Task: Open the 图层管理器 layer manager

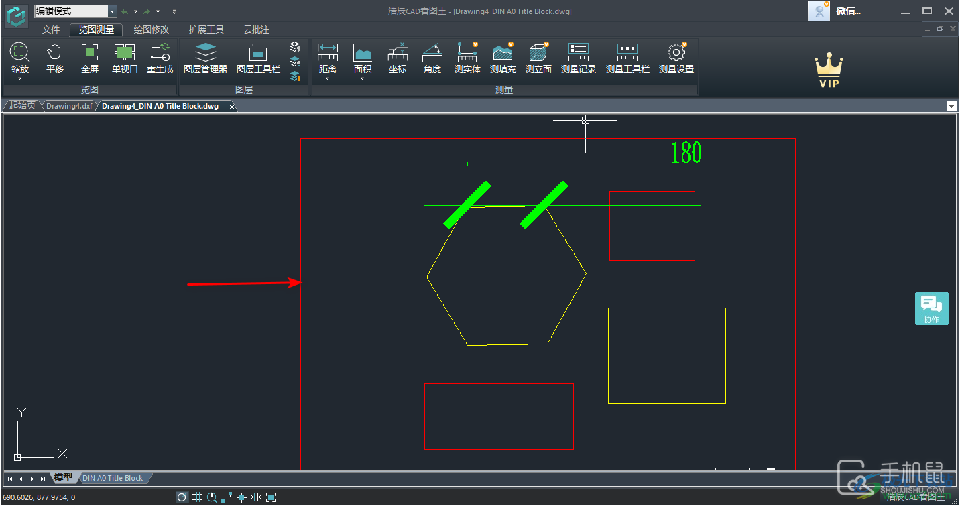Action: pos(205,58)
